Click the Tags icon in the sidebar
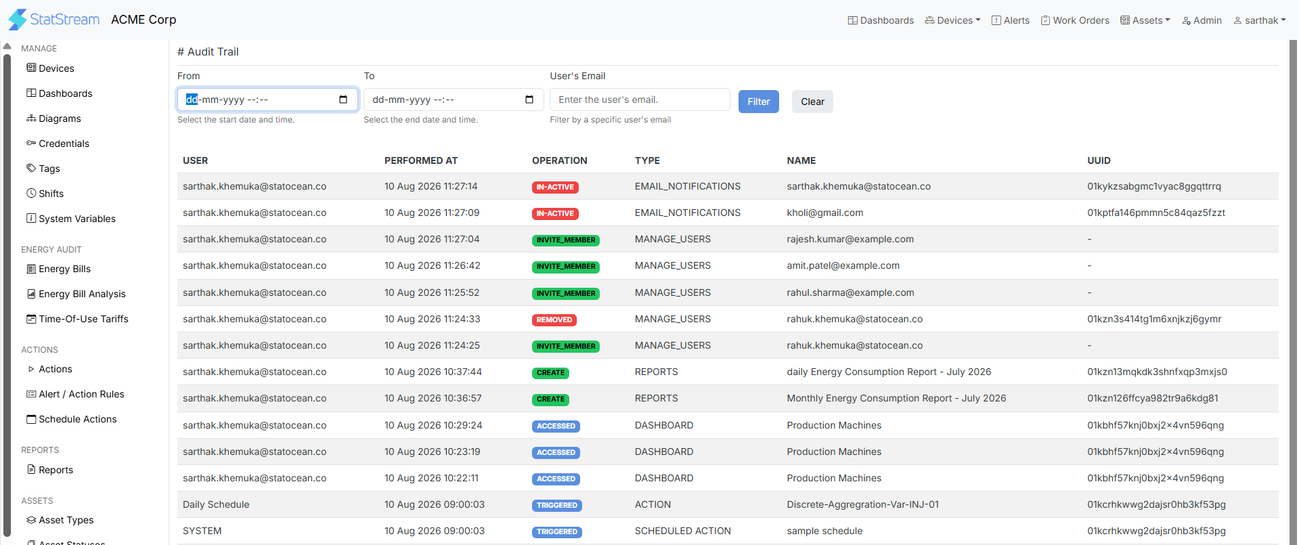 (31, 168)
